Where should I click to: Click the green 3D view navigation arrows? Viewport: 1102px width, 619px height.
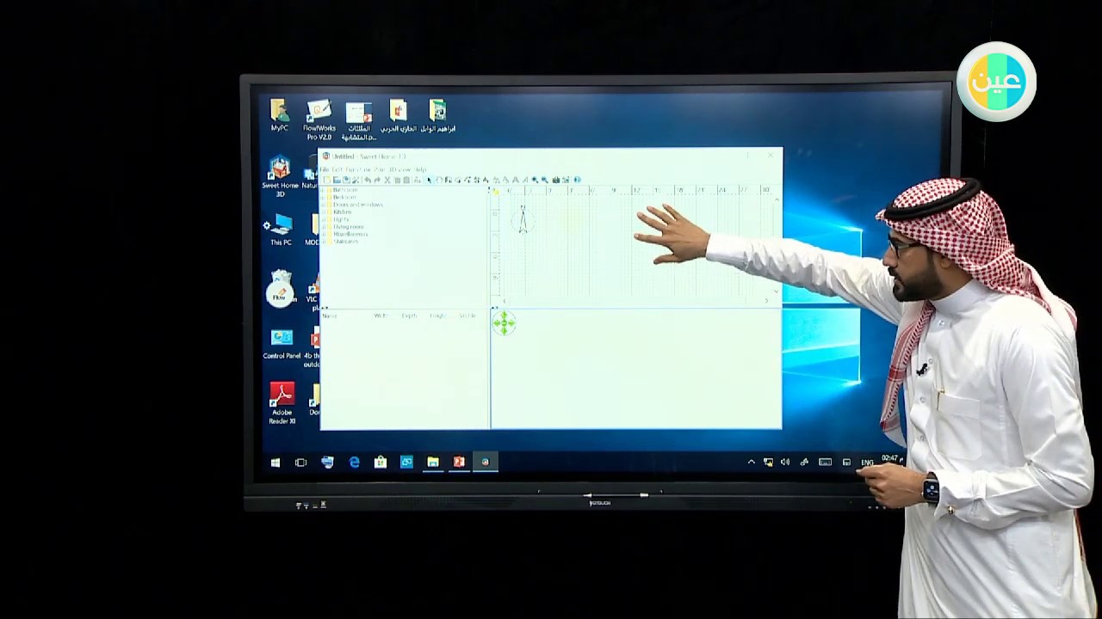504,323
